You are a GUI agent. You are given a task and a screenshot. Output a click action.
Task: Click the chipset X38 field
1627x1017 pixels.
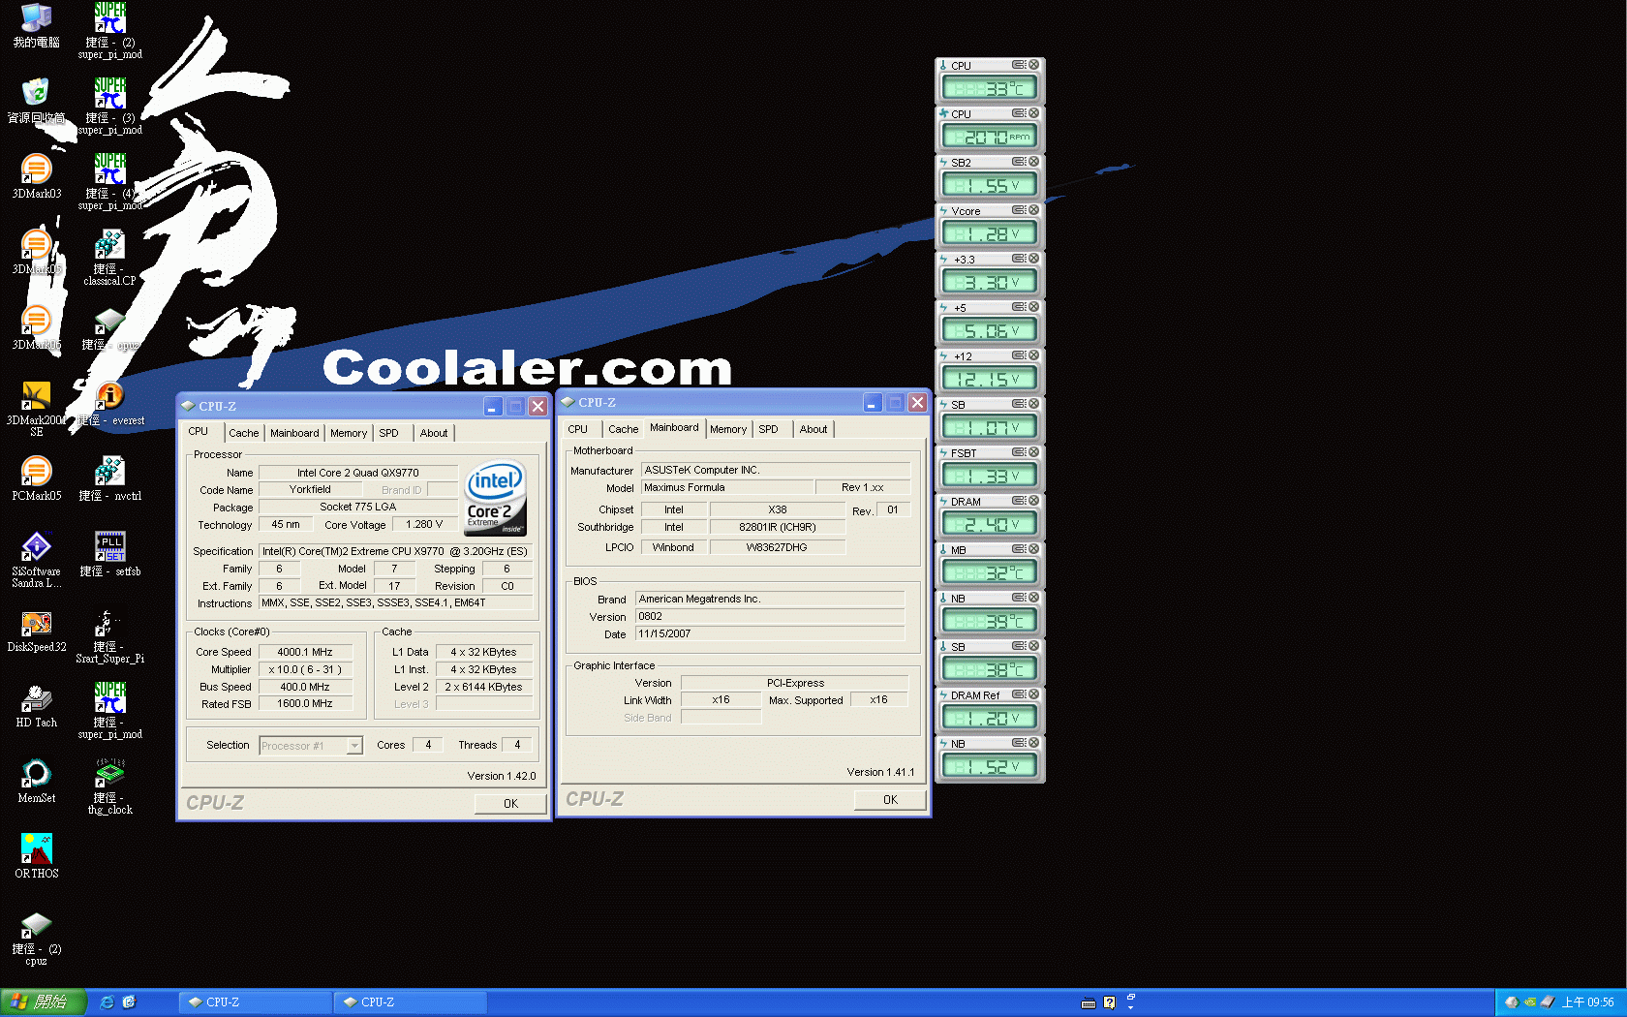click(x=778, y=509)
